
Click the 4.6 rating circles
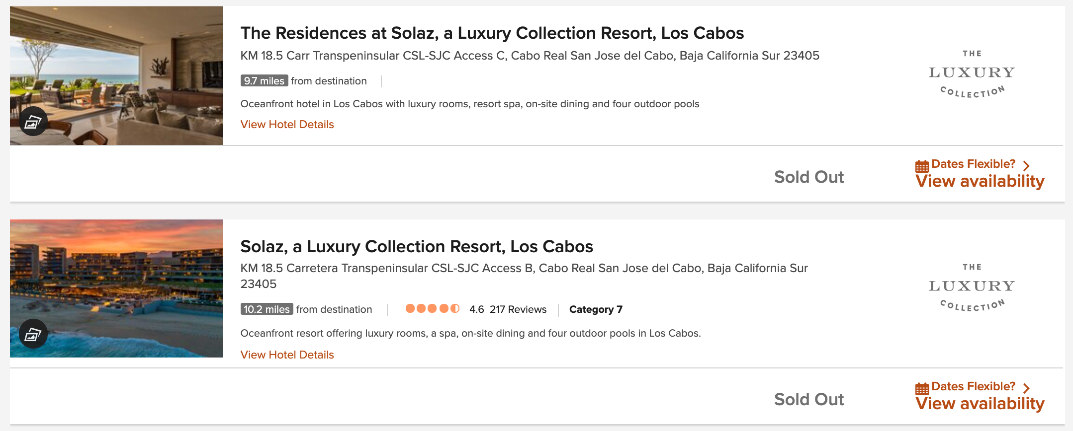pos(432,309)
